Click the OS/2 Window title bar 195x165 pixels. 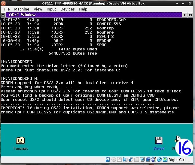pyautogui.click(x=94, y=15)
